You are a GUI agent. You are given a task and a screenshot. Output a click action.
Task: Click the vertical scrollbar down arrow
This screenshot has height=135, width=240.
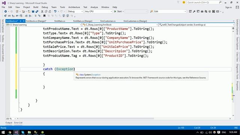pyautogui.click(x=233, y=115)
